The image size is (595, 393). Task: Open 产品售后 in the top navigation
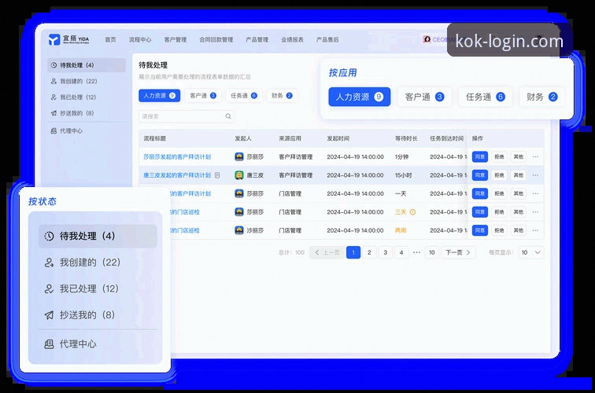pyautogui.click(x=327, y=39)
